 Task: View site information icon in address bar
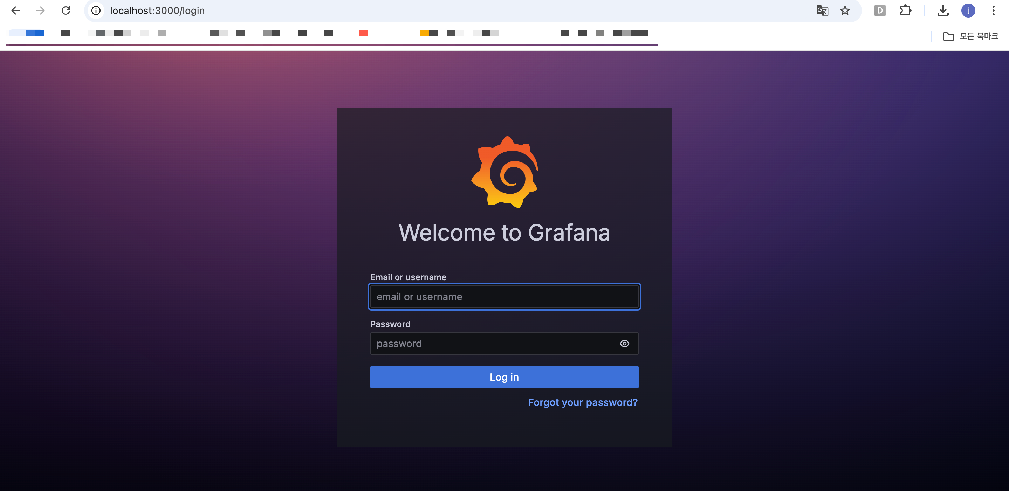96,11
